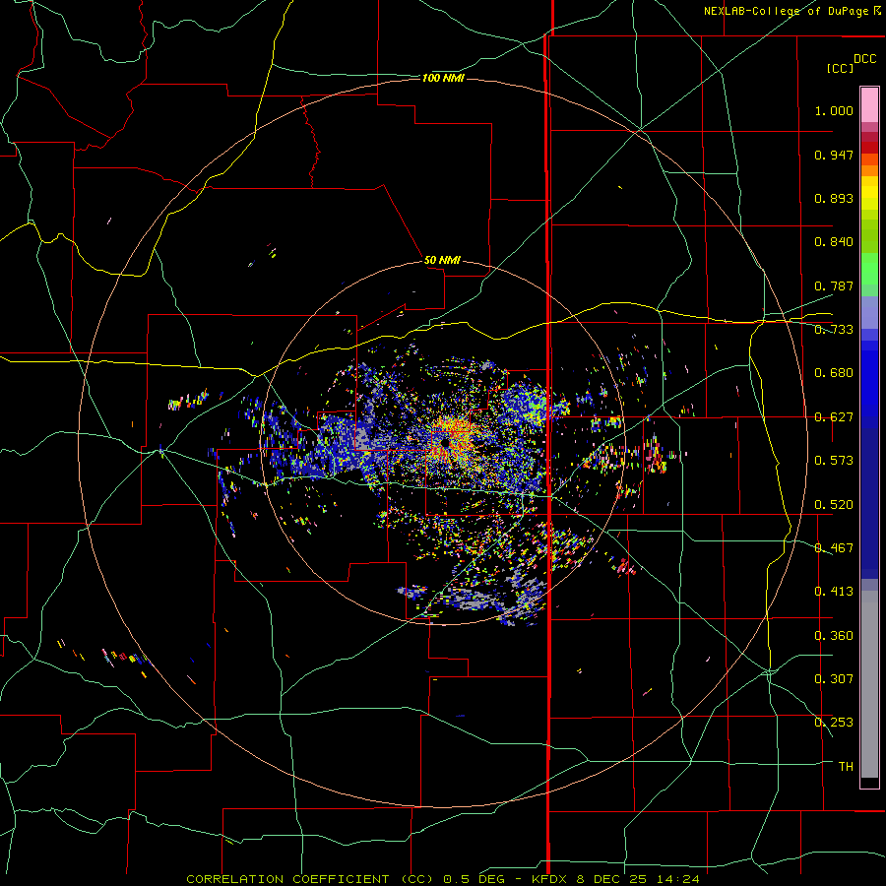This screenshot has width=886, height=886.
Task: Click the 50 NMI range ring label
Action: [442, 260]
